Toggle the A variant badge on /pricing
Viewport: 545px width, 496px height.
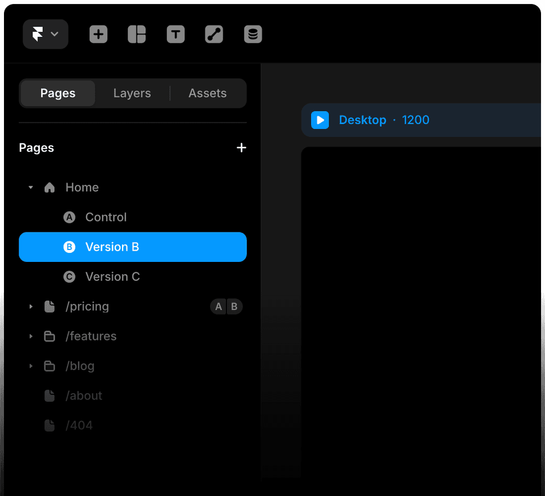(x=219, y=306)
